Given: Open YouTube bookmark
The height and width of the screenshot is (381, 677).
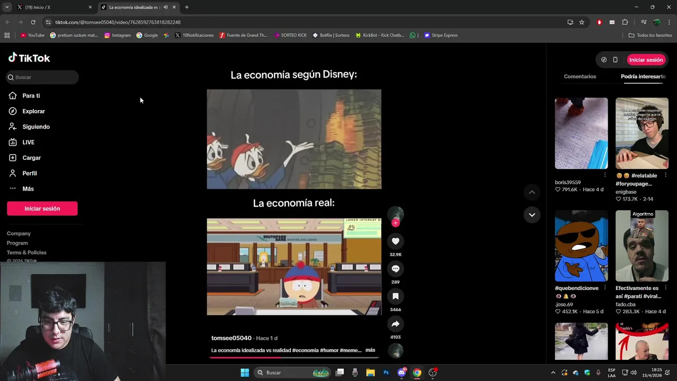Looking at the screenshot, I should pos(32,35).
